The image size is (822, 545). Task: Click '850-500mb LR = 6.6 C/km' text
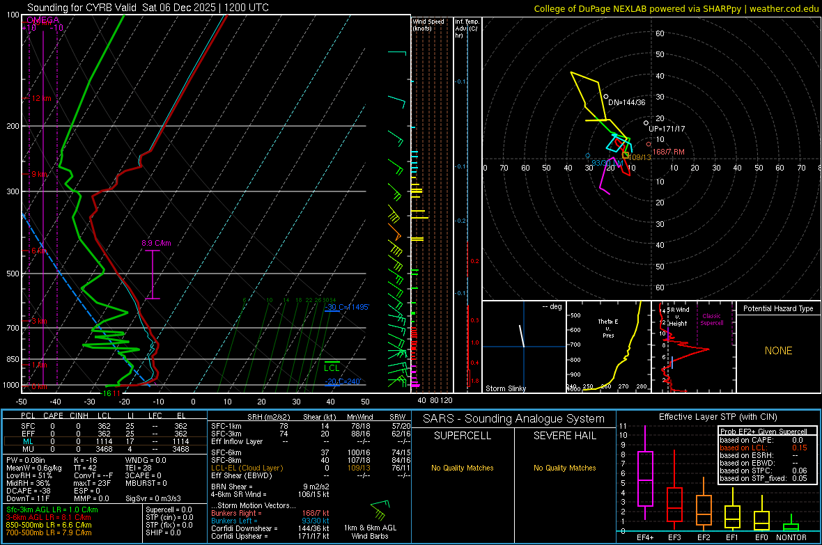pyautogui.click(x=49, y=525)
